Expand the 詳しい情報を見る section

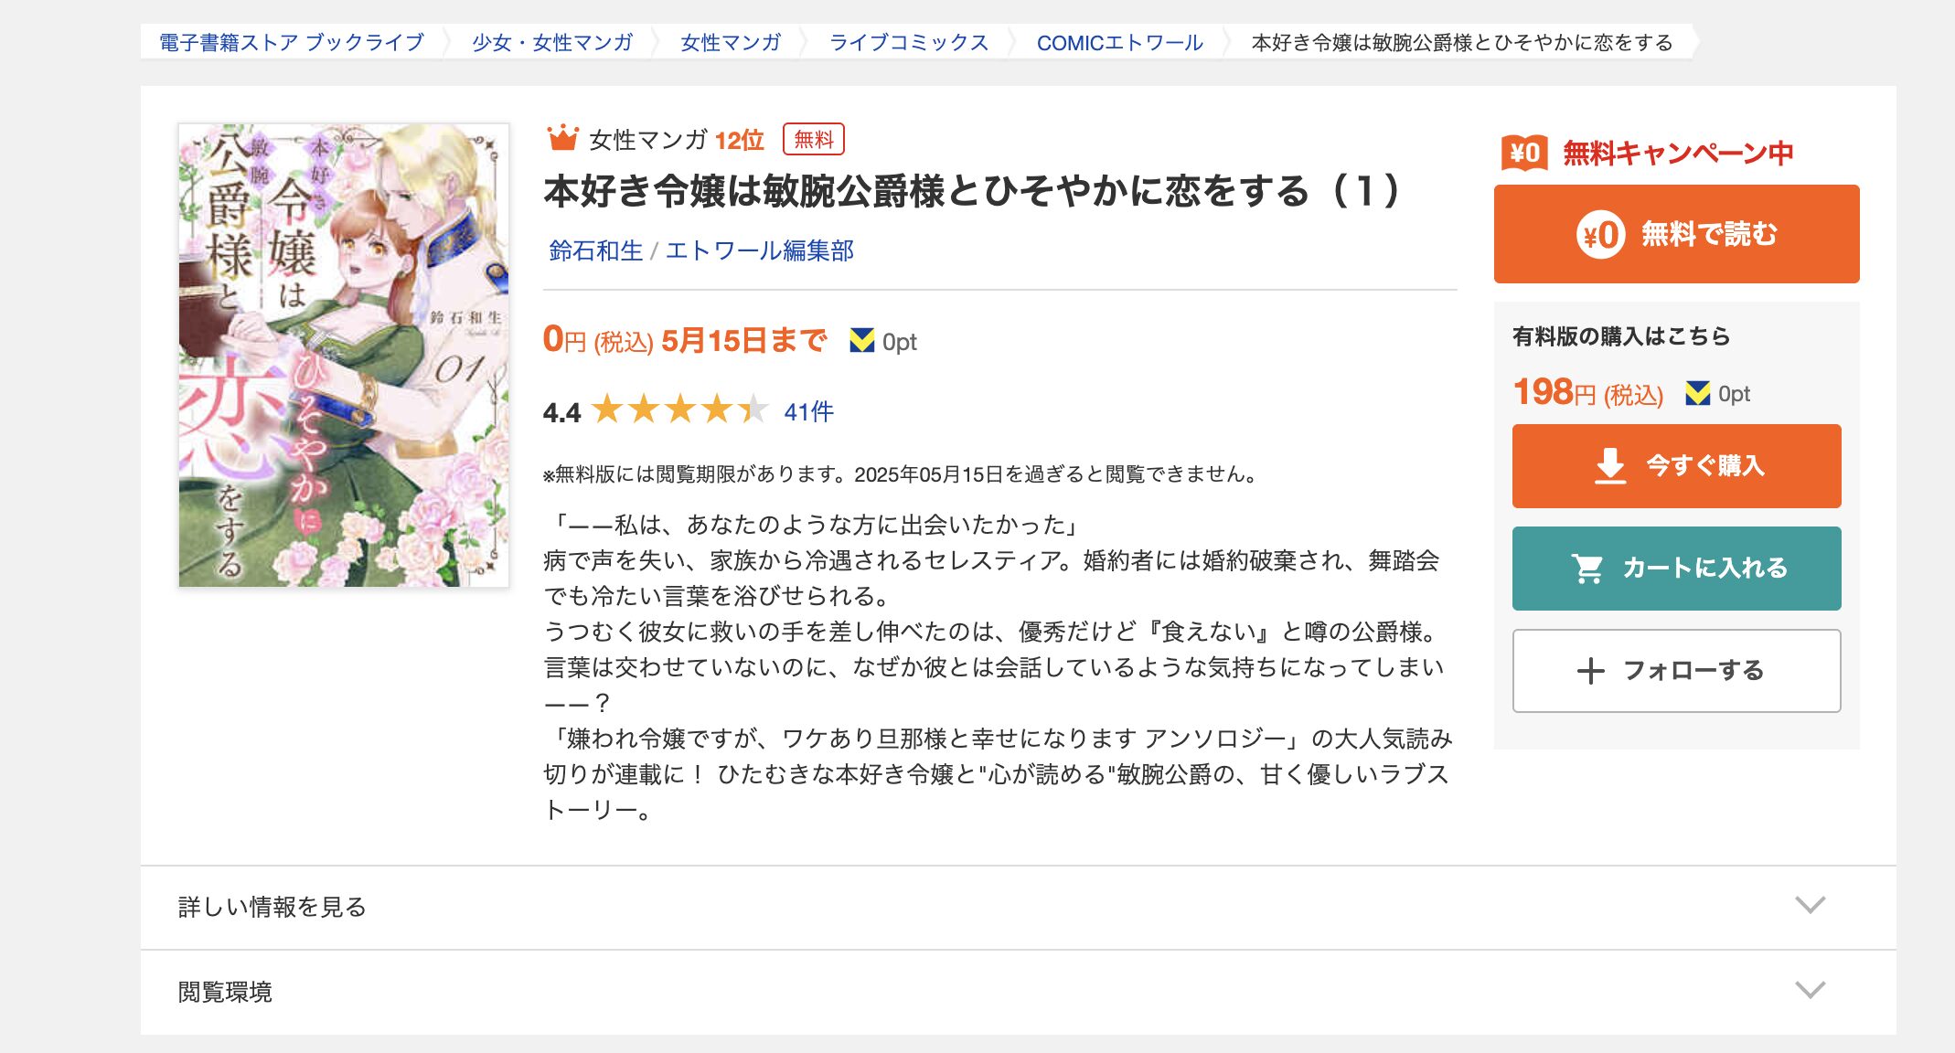tap(1018, 907)
